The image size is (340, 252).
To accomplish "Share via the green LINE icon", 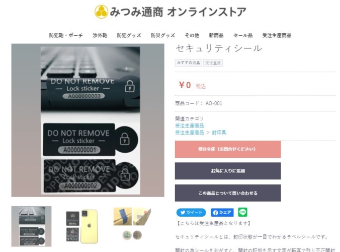I will coord(242,212).
